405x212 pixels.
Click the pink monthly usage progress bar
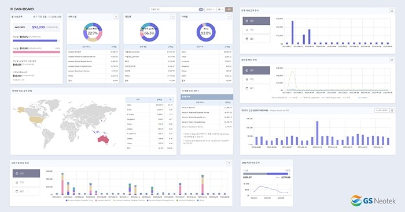(36, 52)
